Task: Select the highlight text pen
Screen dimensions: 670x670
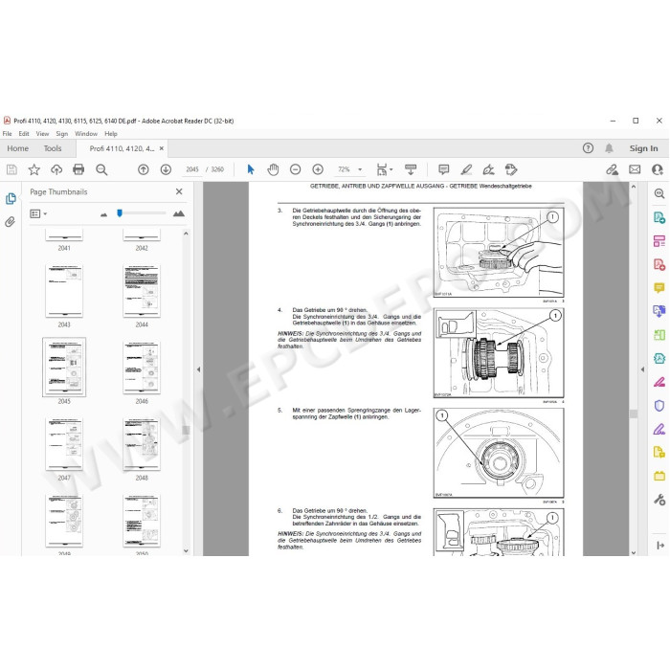Action: tap(466, 169)
